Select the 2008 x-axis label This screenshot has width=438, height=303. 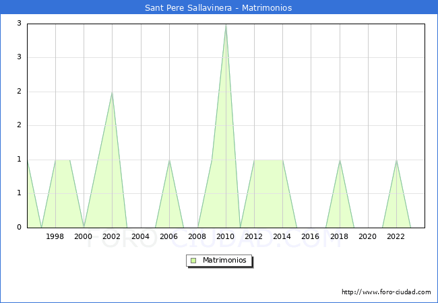tap(197, 236)
